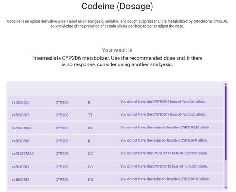Select rs5030862 table entry

coord(116,167)
